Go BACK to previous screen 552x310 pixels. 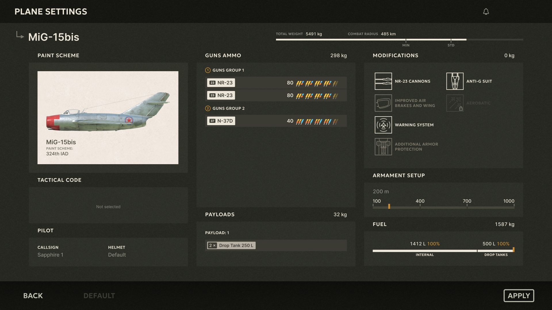pos(33,296)
